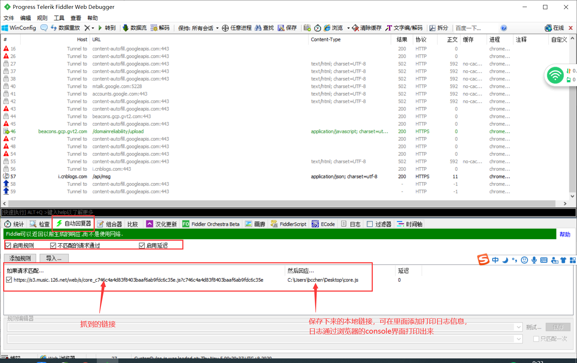
Task: Select the 自动回复器 tab
Action: click(x=73, y=223)
